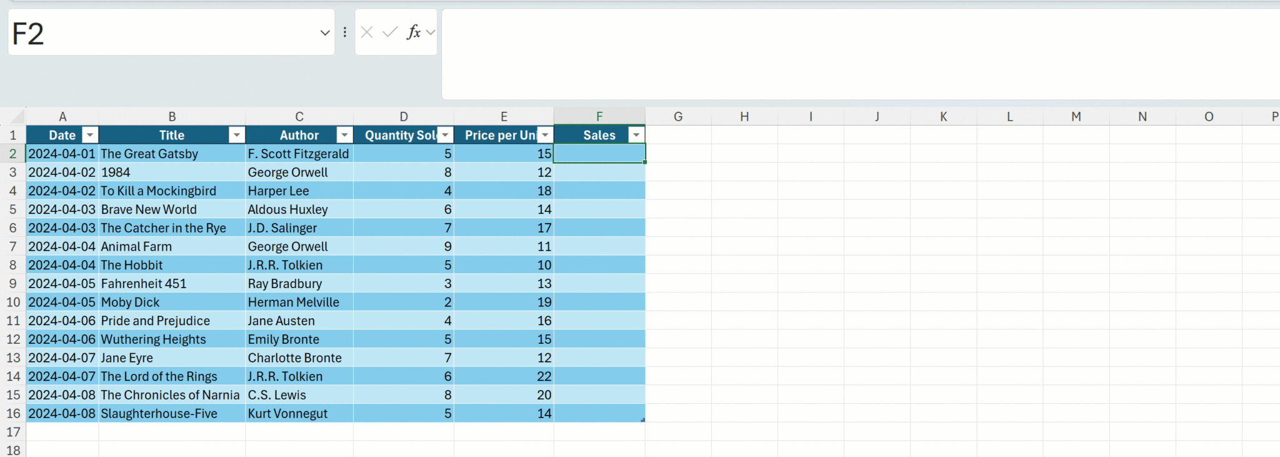Select row 9 header
The image size is (1280, 457).
coord(12,284)
